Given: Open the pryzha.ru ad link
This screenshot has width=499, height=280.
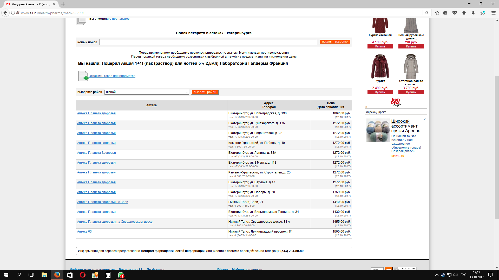Looking at the screenshot, I should (398, 156).
